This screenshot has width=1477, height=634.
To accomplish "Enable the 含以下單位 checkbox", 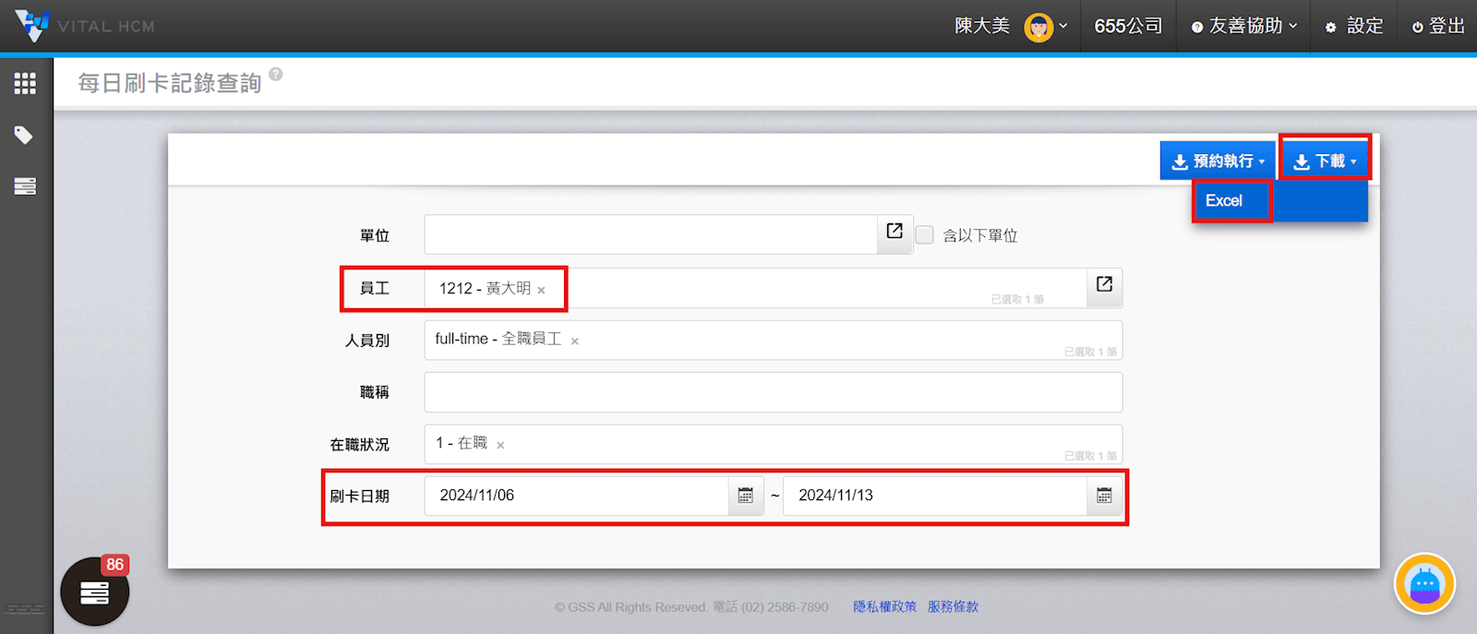I will point(925,235).
